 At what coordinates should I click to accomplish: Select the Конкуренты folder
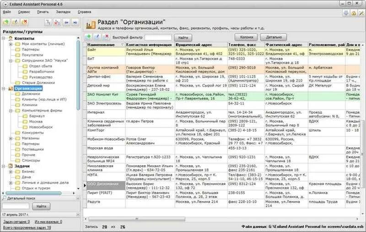pos(32,133)
